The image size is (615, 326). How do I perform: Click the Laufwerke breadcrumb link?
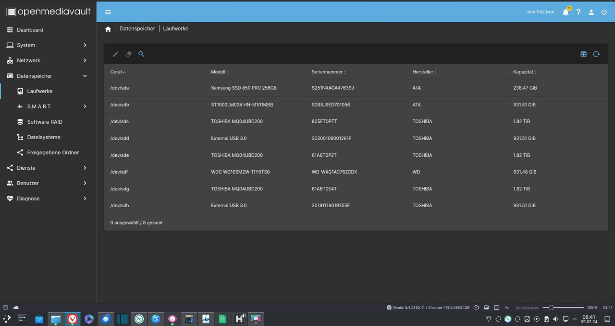(176, 29)
